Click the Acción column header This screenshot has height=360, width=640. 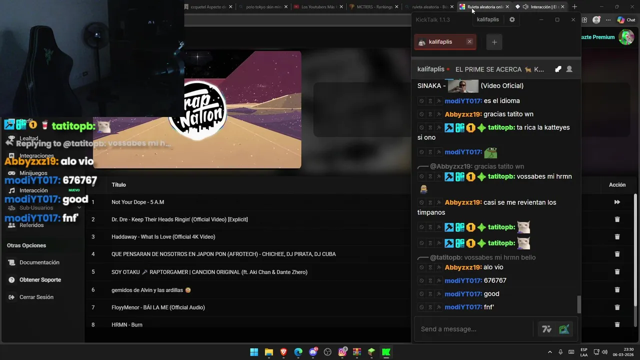617,184
